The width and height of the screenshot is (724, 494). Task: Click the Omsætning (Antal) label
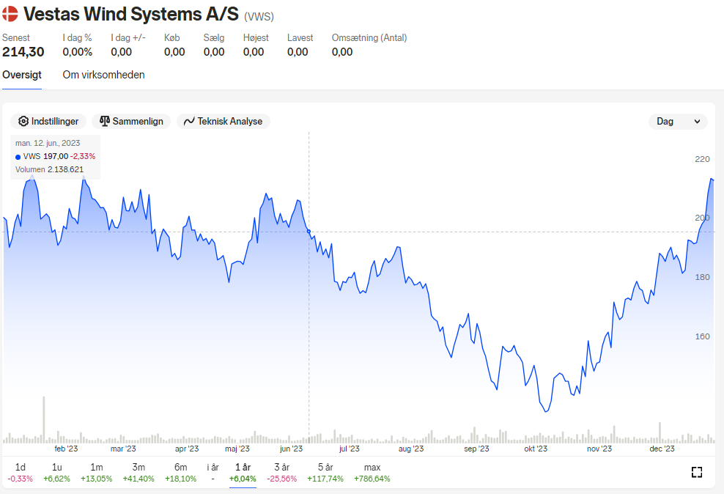[369, 38]
